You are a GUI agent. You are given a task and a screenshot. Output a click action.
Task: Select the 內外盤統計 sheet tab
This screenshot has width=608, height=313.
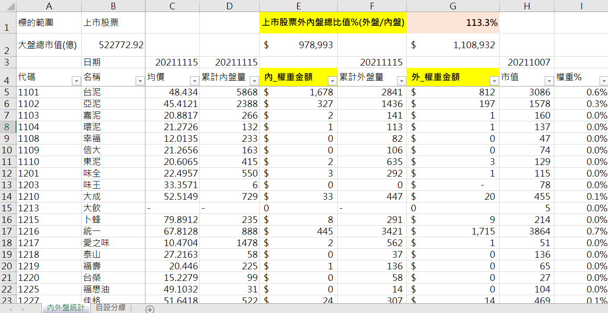pyautogui.click(x=66, y=308)
